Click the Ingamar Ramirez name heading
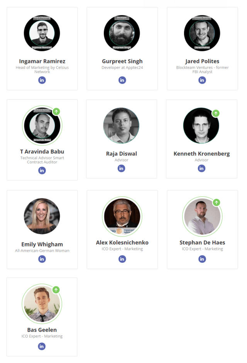The height and width of the screenshot is (363, 247). (42, 61)
